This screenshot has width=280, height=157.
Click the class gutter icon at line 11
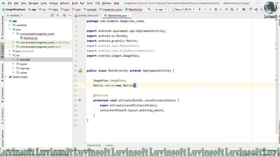tap(80, 71)
